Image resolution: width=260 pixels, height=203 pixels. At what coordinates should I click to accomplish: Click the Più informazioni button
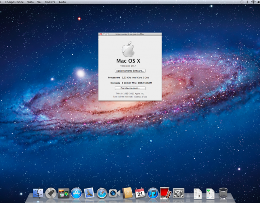tap(130, 88)
